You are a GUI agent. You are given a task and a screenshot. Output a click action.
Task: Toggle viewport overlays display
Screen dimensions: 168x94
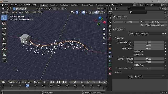tap(83, 12)
